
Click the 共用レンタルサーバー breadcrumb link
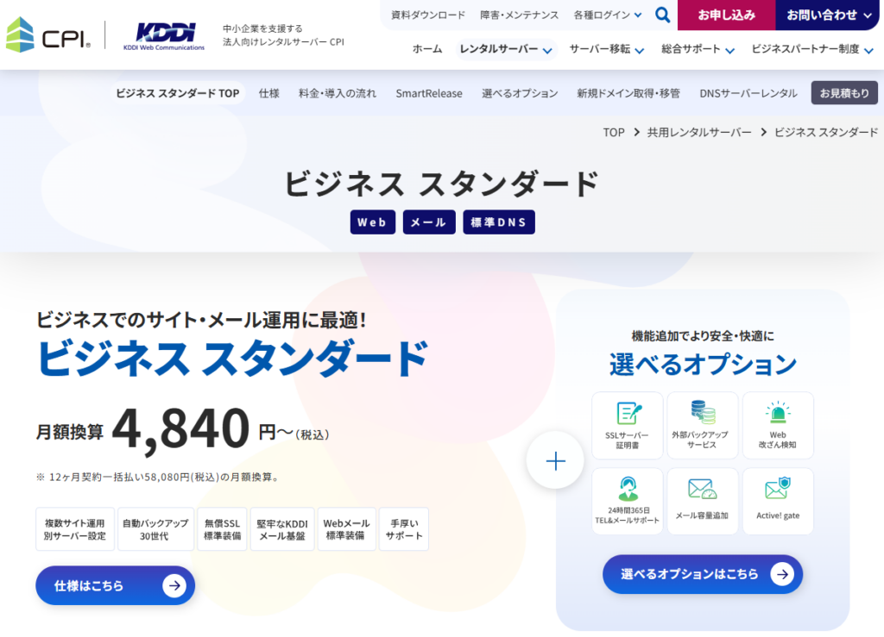[x=699, y=132]
